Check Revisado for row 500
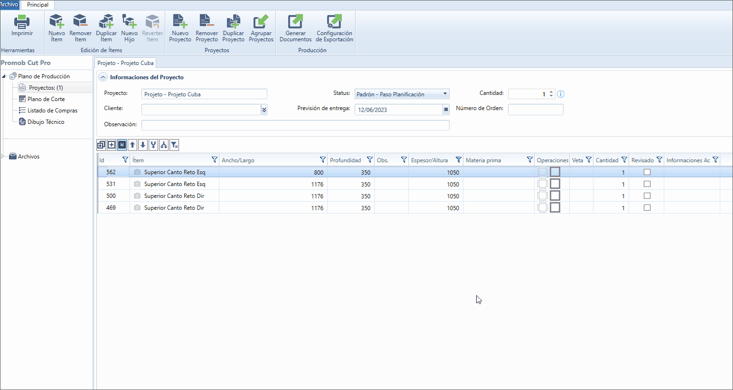 click(647, 196)
